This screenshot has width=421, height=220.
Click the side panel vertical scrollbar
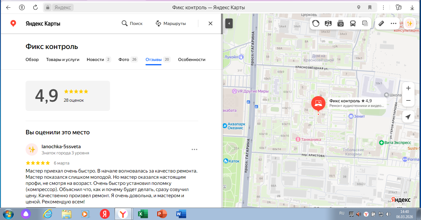[x=221, y=24]
